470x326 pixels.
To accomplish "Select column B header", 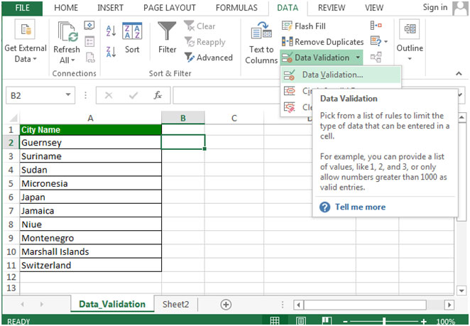I will pos(183,118).
